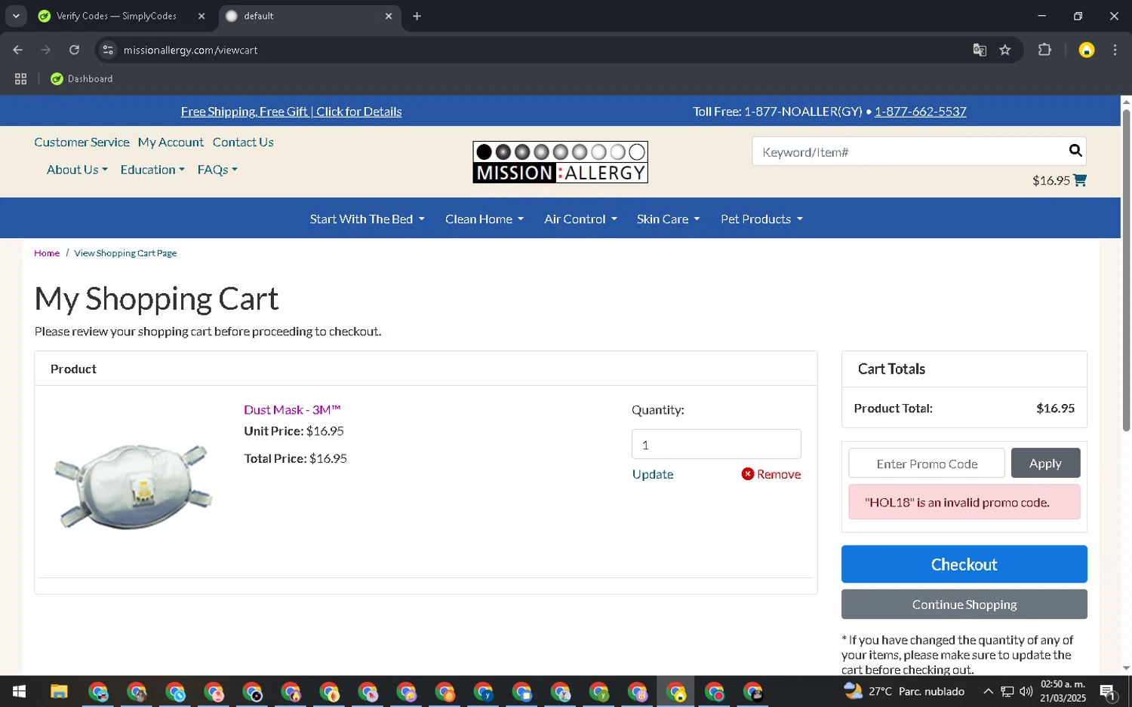This screenshot has width=1132, height=707.
Task: Expand the Education dropdown
Action: (x=152, y=170)
